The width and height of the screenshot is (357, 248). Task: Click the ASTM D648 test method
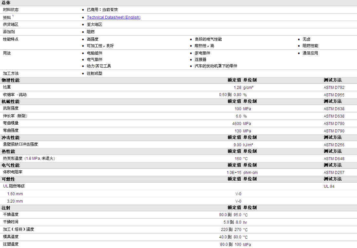tap(334, 159)
